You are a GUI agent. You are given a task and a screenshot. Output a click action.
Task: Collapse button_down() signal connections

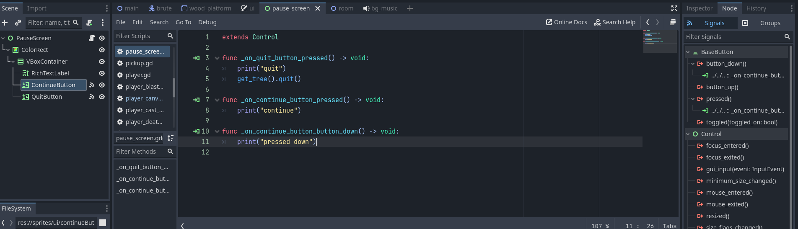[x=693, y=64]
